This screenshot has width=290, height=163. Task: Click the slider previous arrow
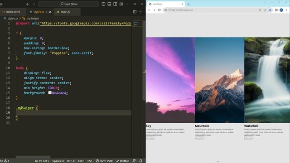(149, 88)
